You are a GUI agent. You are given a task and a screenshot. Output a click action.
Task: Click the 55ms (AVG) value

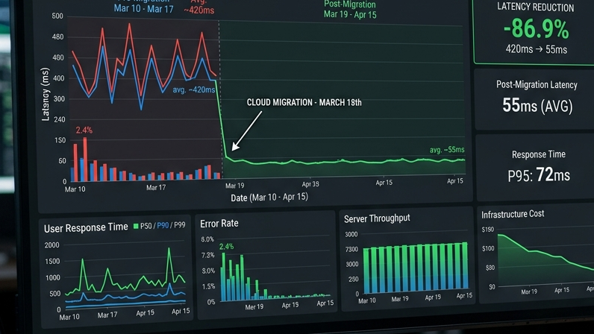(537, 106)
